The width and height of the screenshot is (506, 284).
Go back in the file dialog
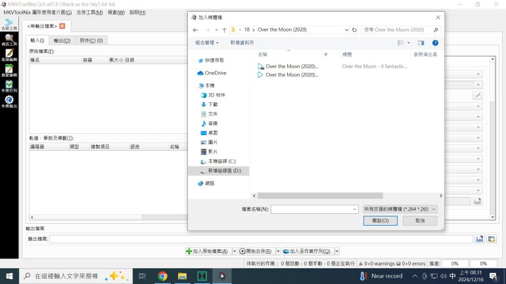point(196,30)
